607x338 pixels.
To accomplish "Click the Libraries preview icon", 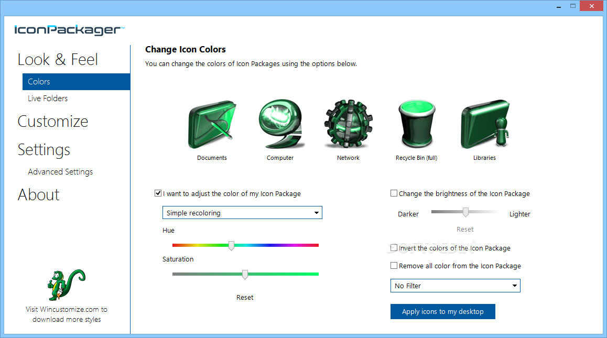I will (485, 124).
